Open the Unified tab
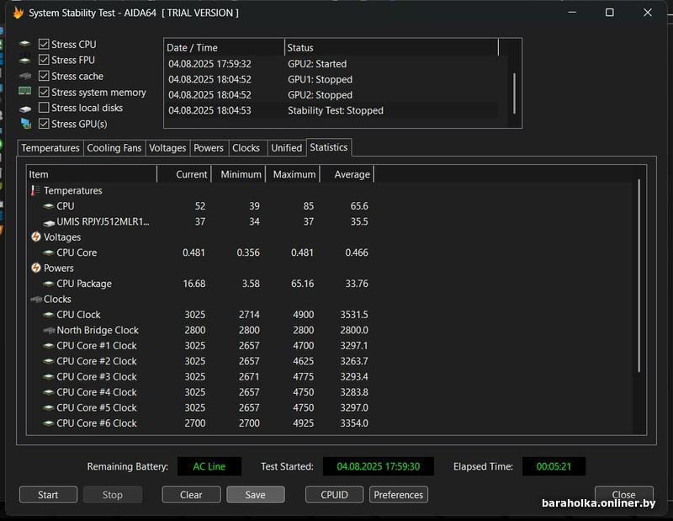 point(286,148)
